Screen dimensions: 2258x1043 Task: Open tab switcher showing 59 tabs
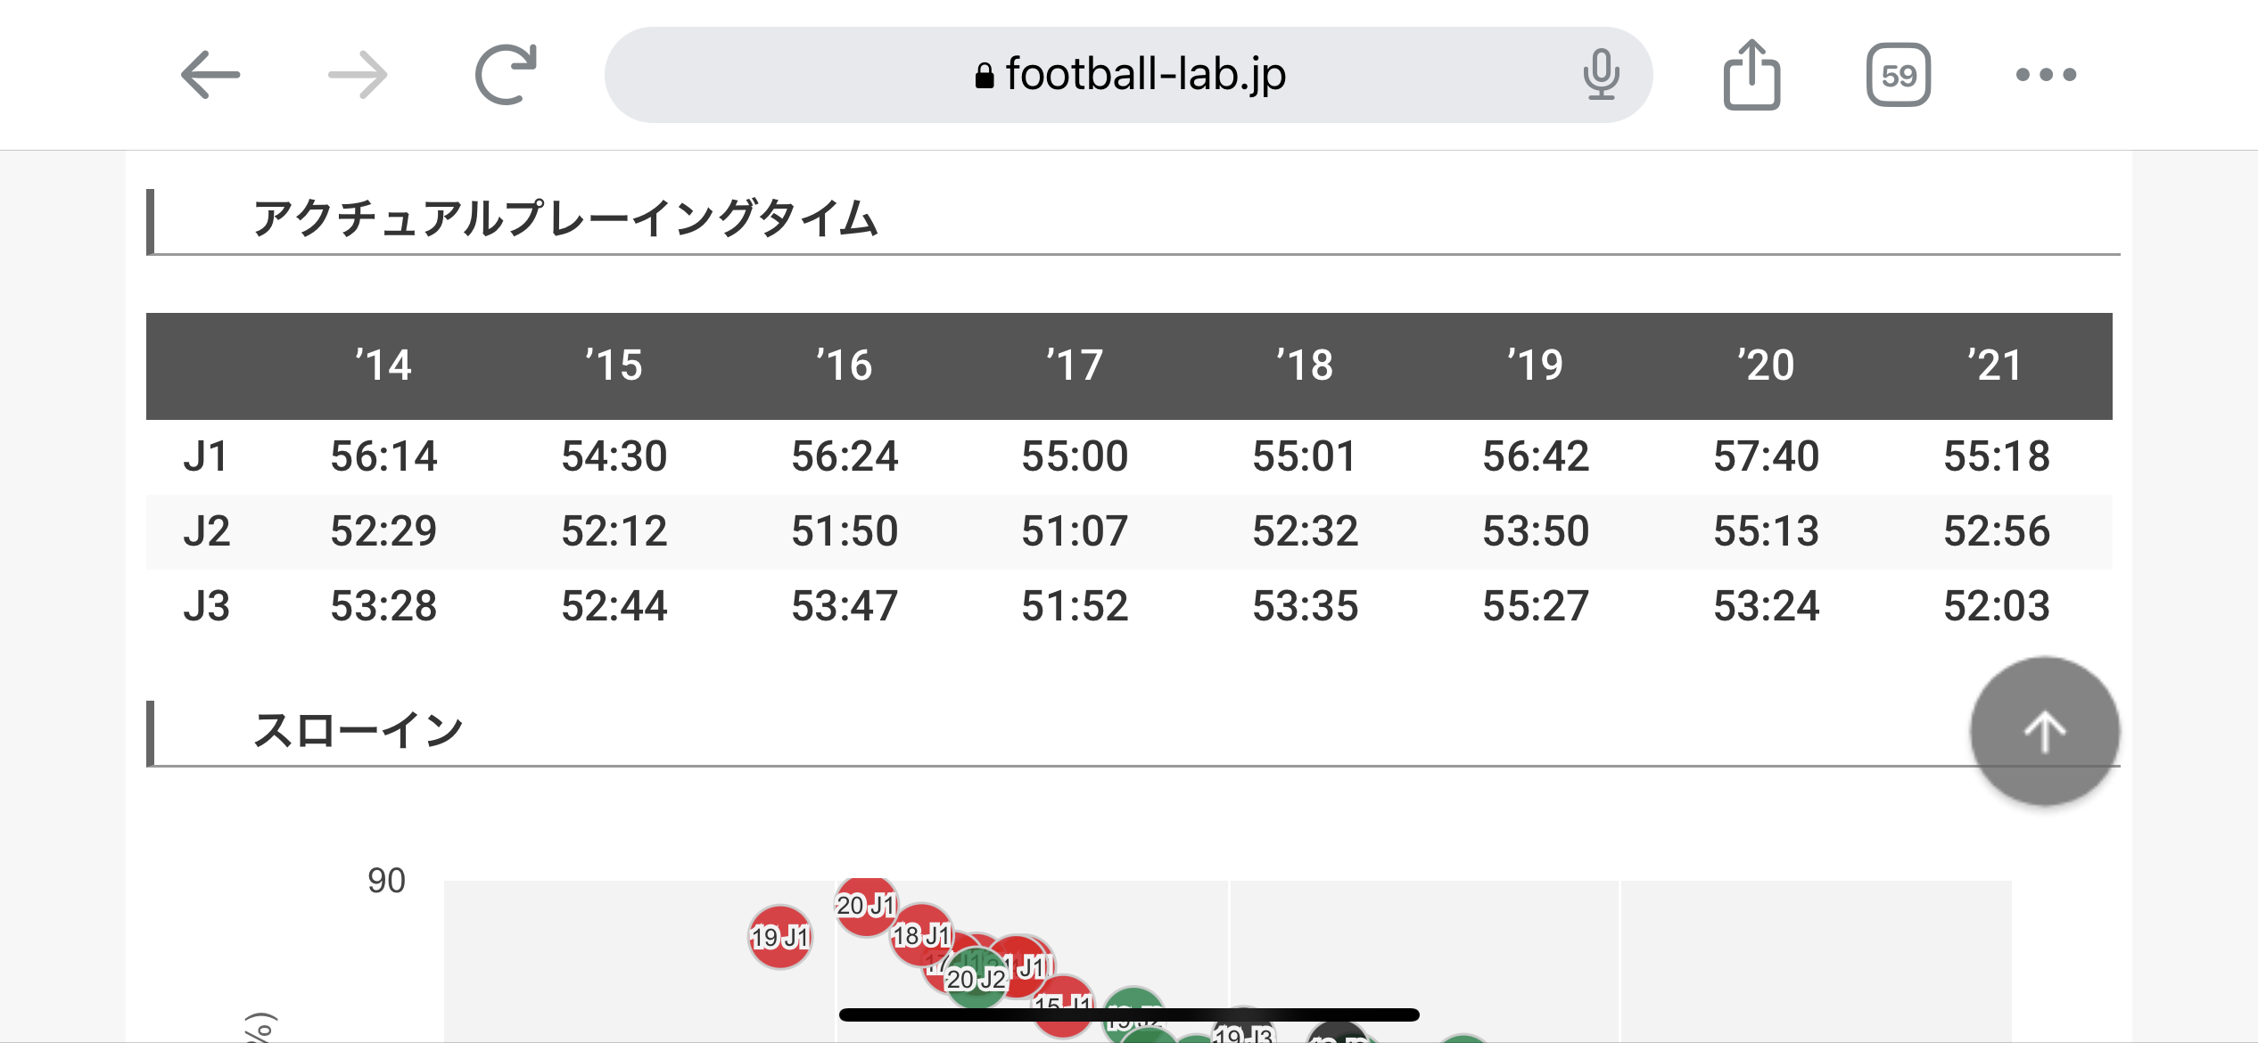(x=1899, y=75)
